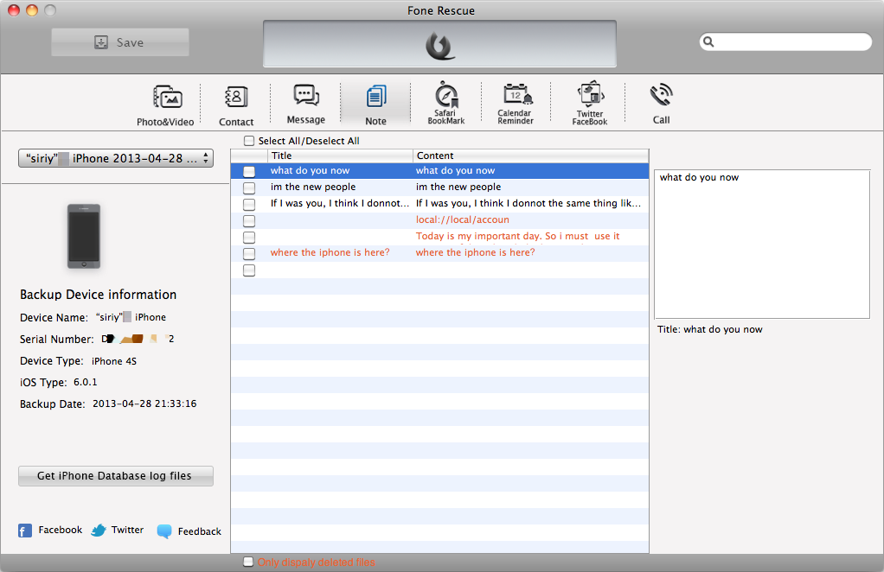Click Device Type value iPhone 4S

[114, 361]
